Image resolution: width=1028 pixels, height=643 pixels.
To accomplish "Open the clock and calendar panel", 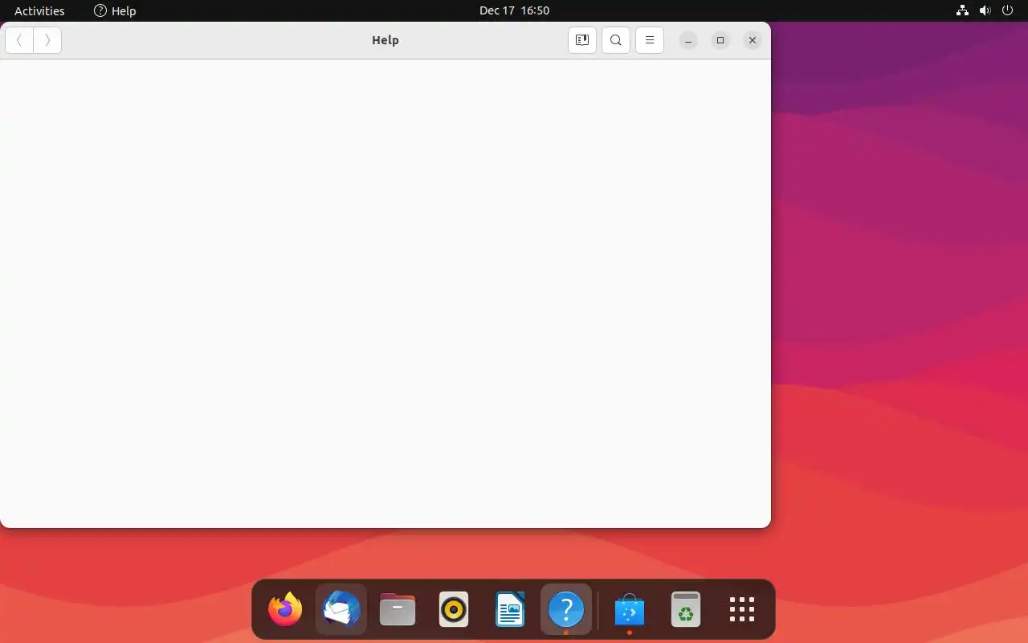I will (x=514, y=10).
